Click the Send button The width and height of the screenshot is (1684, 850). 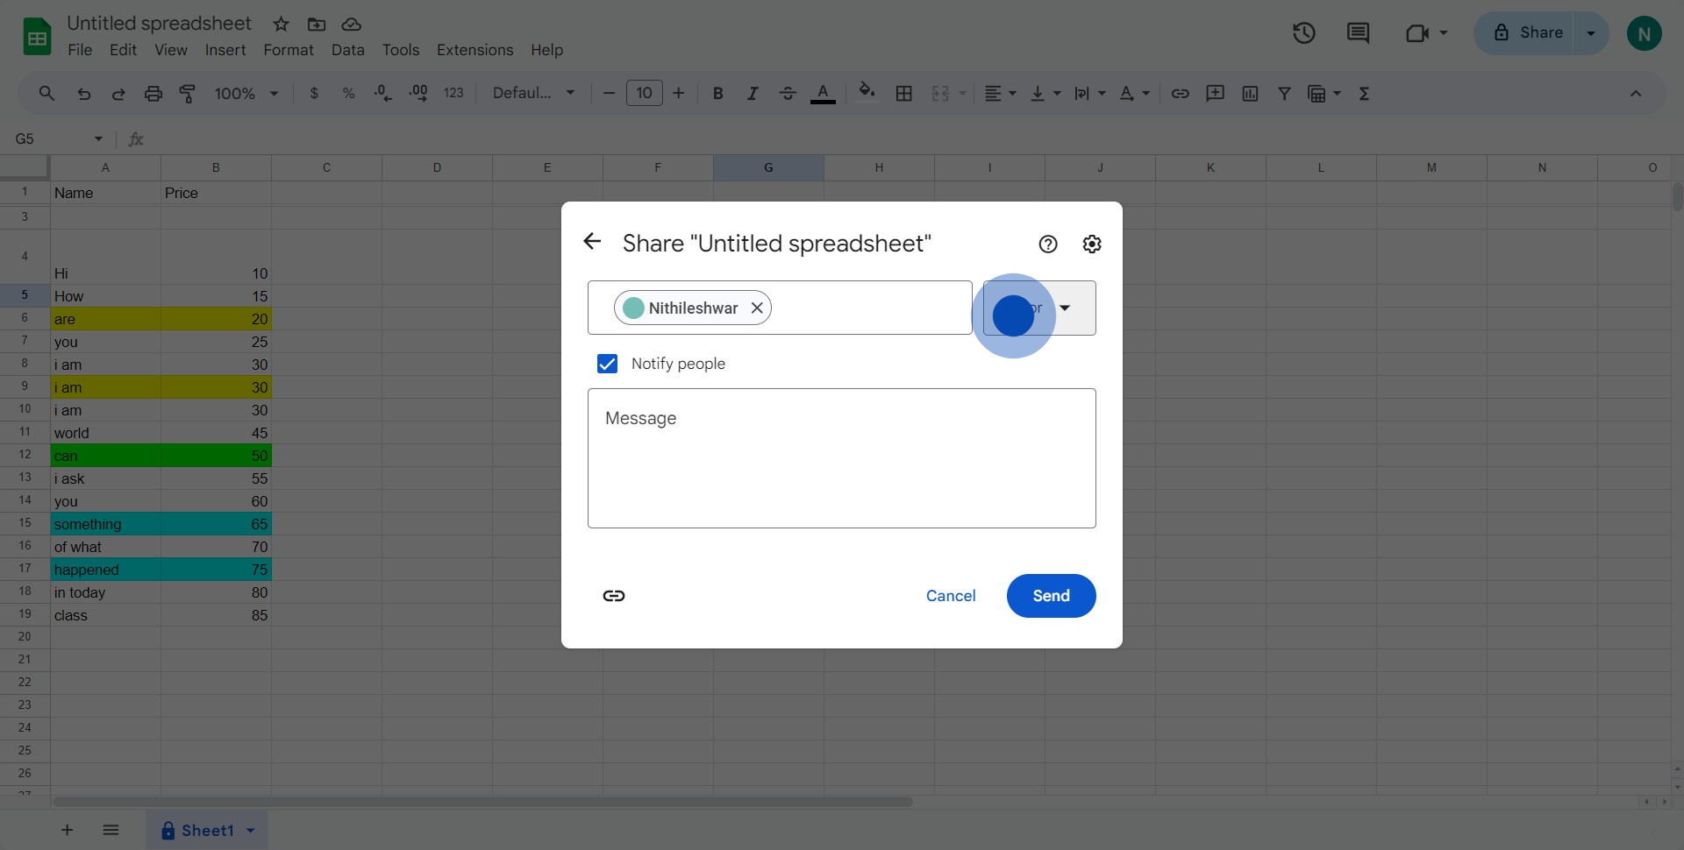1051,596
